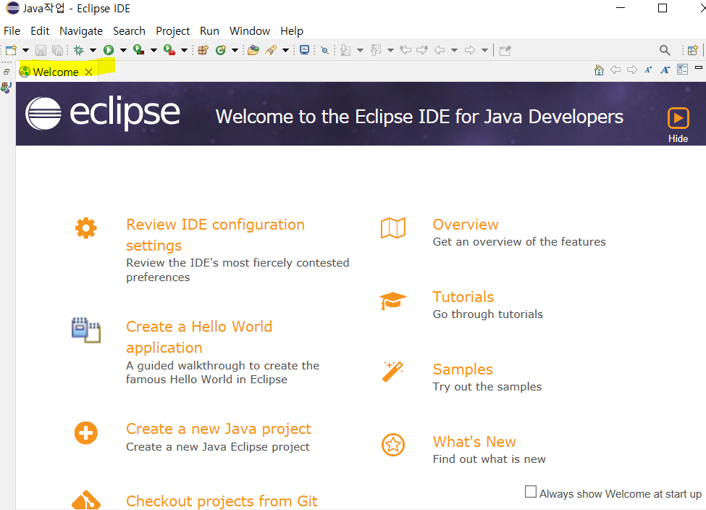Click Checkout projects from Git link
The height and width of the screenshot is (510, 706).
coord(222,501)
